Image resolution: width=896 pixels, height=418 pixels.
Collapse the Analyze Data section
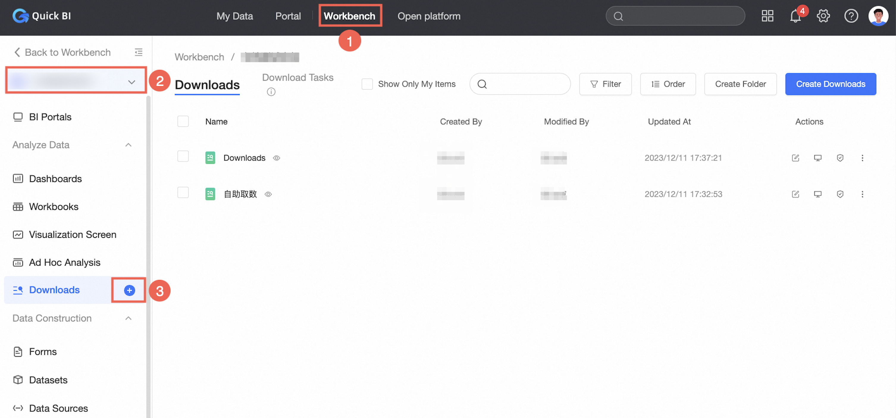coord(128,145)
